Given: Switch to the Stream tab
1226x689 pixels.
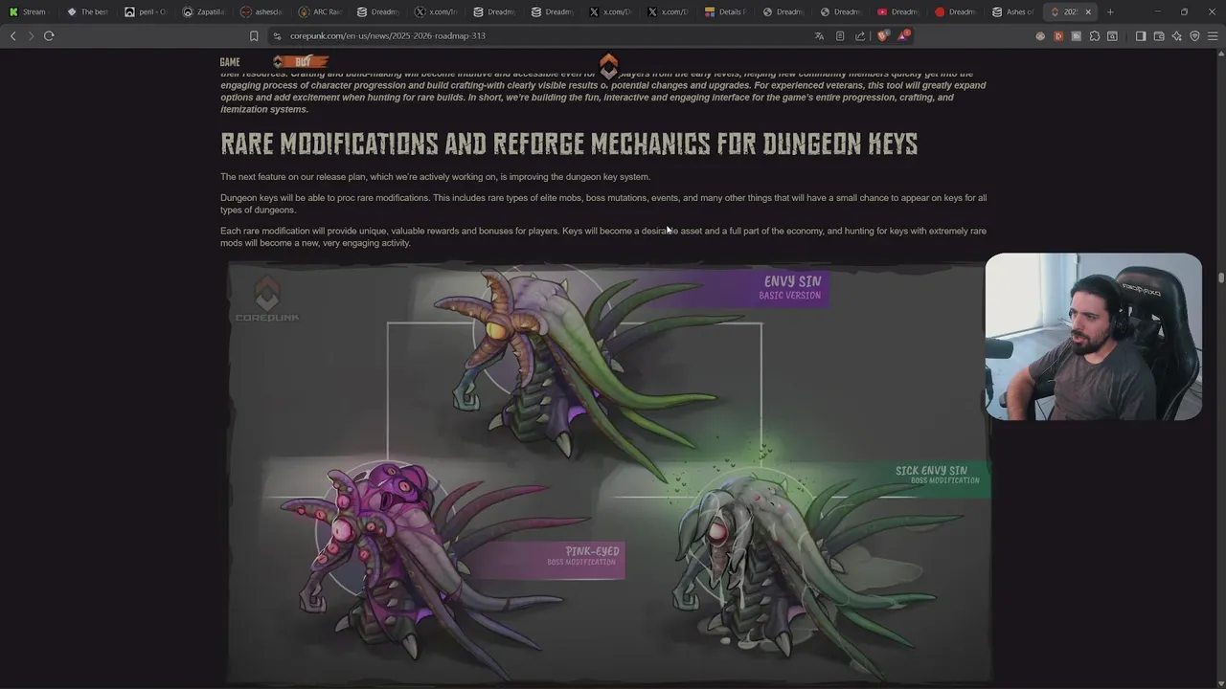Looking at the screenshot, I should pyautogui.click(x=29, y=11).
